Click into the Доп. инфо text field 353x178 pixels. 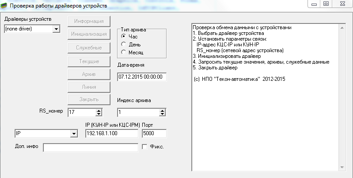click(90, 147)
